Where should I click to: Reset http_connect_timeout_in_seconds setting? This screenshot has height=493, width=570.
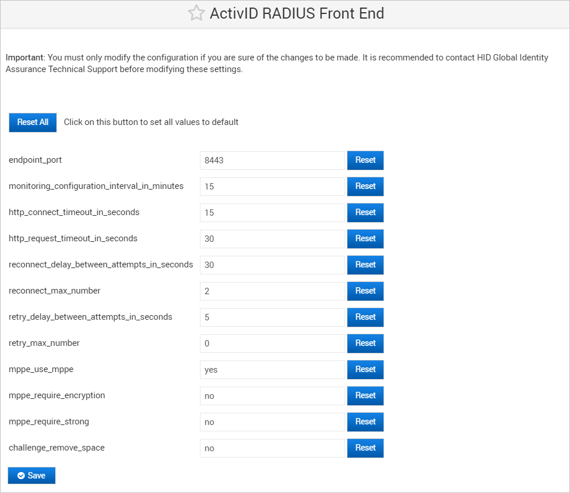pyautogui.click(x=365, y=212)
